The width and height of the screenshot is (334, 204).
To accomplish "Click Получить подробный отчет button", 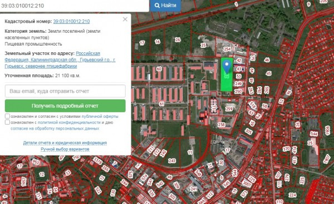I will point(65,106).
